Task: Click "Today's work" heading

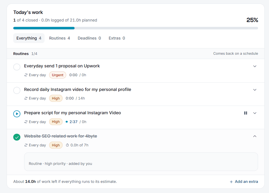Action: tap(28, 12)
